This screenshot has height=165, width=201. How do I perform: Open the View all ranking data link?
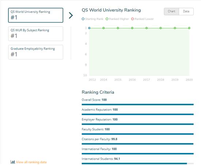(31, 162)
